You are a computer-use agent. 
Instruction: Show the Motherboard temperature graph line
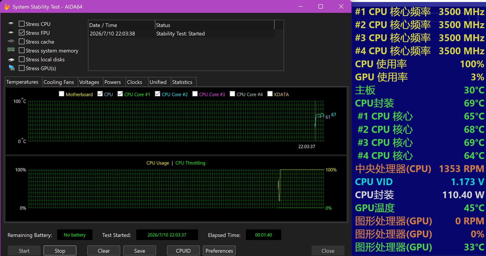62,94
